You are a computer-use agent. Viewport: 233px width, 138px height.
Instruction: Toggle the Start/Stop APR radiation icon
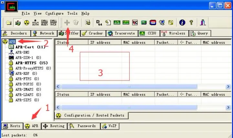(26, 23)
